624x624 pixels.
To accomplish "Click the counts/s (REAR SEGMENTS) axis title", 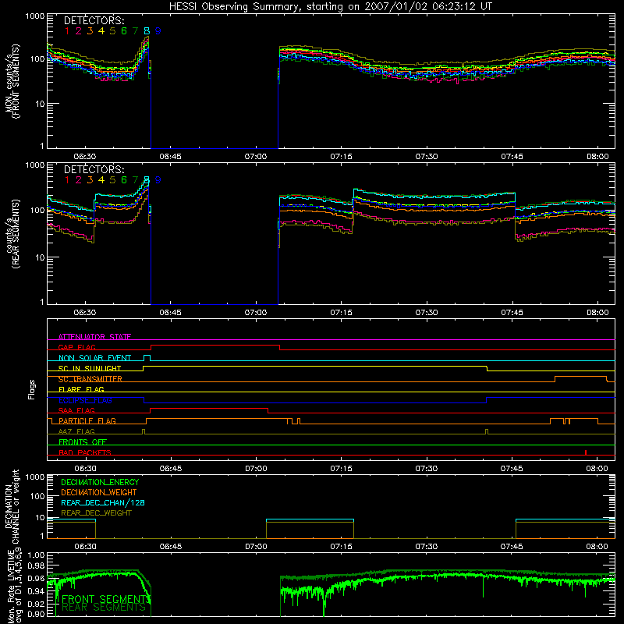I will [x=12, y=234].
